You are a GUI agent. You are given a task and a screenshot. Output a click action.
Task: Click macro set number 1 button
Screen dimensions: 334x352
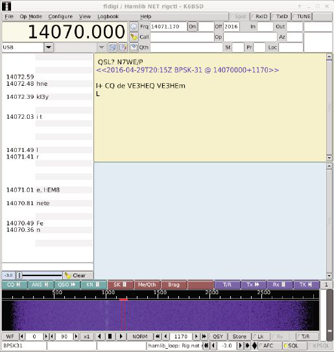click(326, 284)
